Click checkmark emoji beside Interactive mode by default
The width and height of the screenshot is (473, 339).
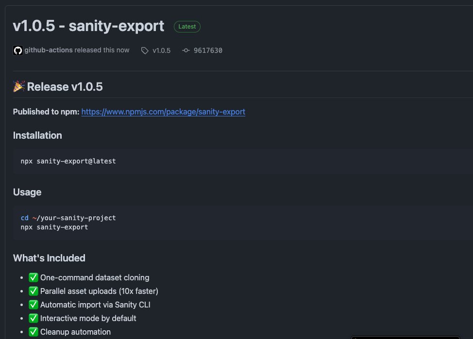(33, 318)
